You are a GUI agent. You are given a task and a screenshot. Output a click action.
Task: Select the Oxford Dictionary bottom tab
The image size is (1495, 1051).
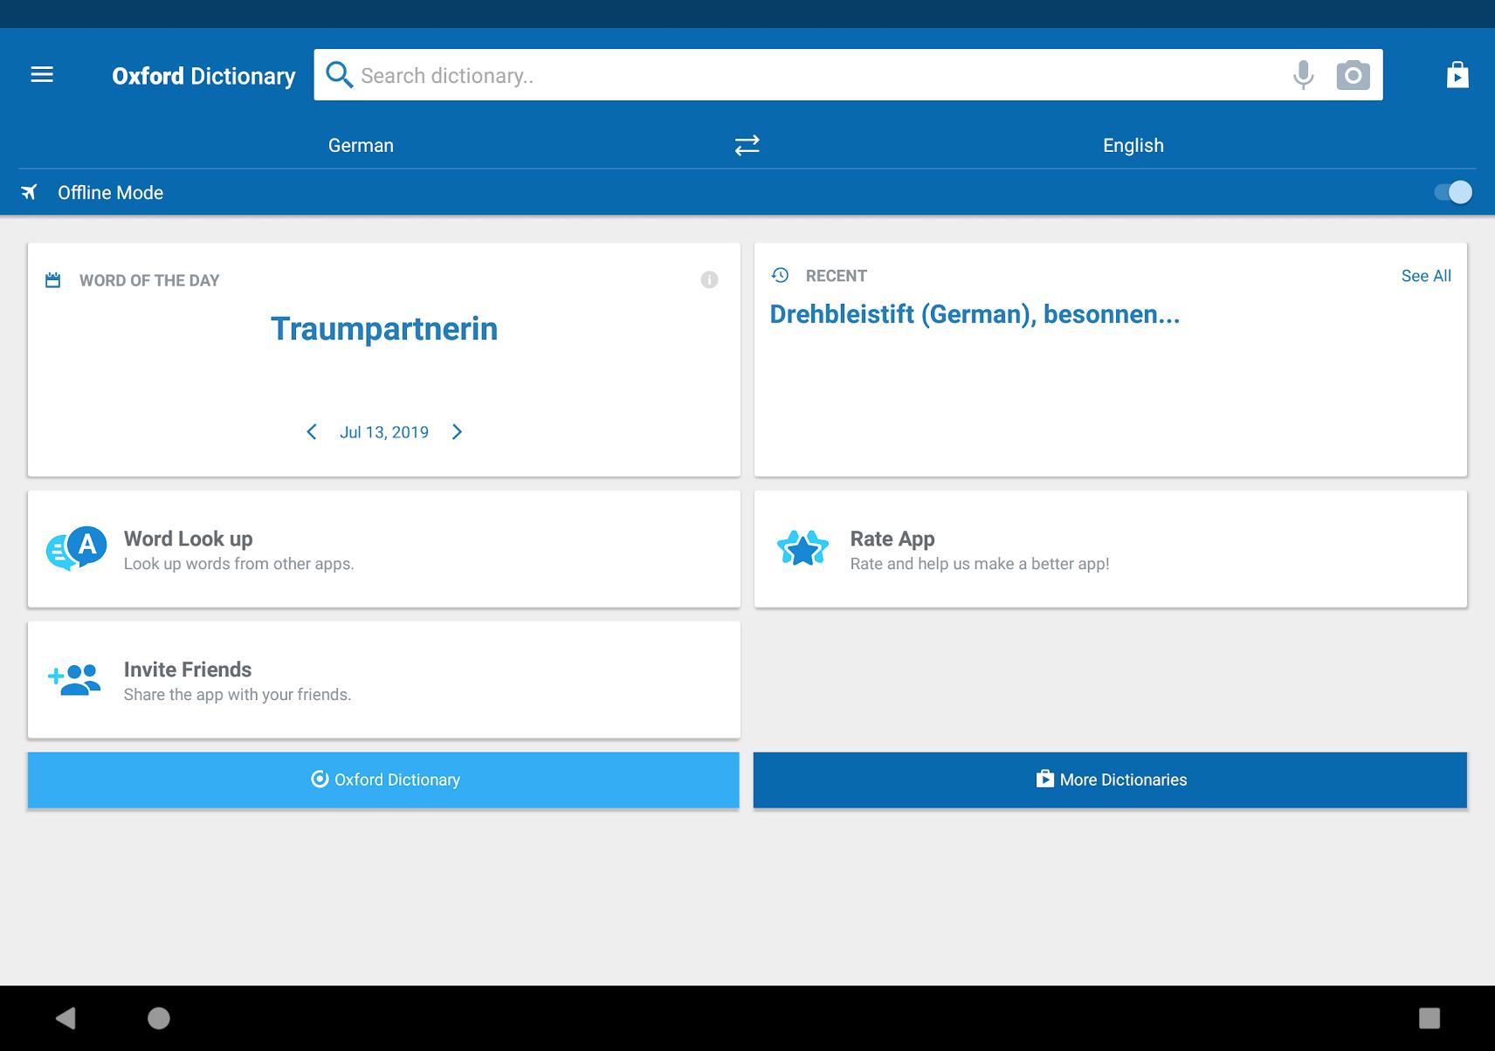coord(383,780)
